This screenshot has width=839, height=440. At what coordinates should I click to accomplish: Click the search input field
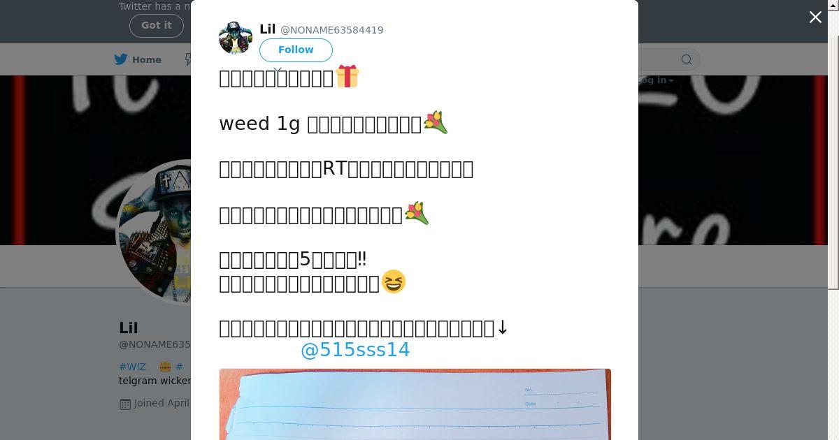(x=654, y=59)
